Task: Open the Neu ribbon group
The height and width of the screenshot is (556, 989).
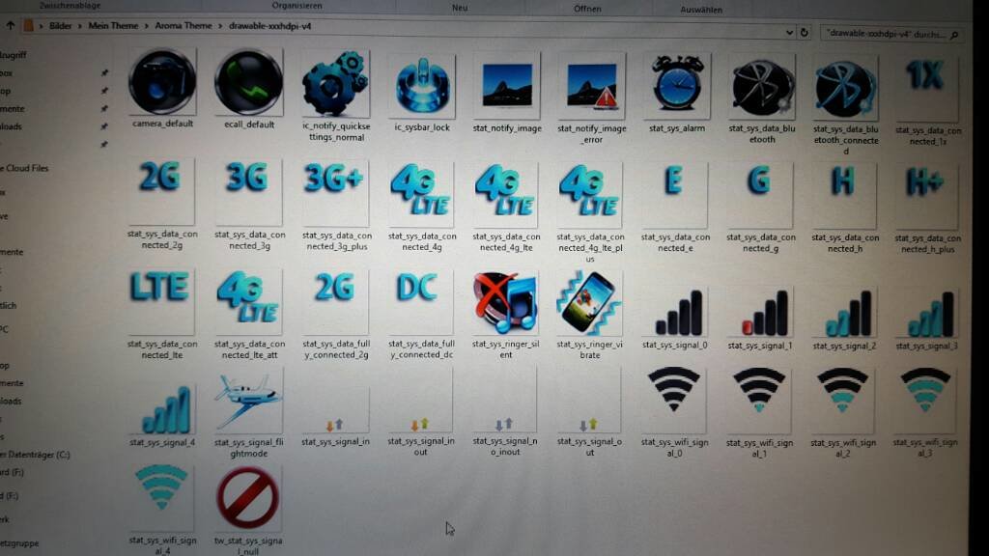Action: 460,8
